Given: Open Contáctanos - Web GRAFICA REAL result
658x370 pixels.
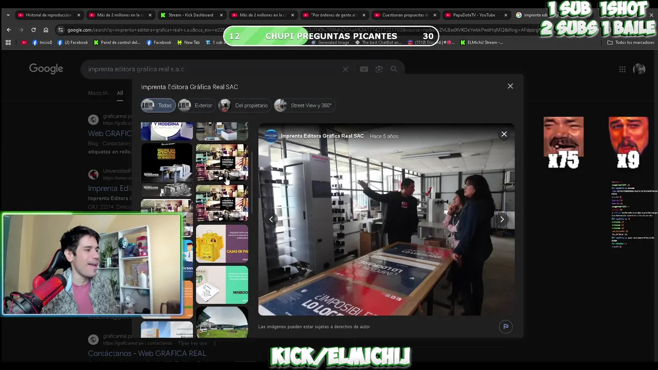Looking at the screenshot, I should pos(147,354).
